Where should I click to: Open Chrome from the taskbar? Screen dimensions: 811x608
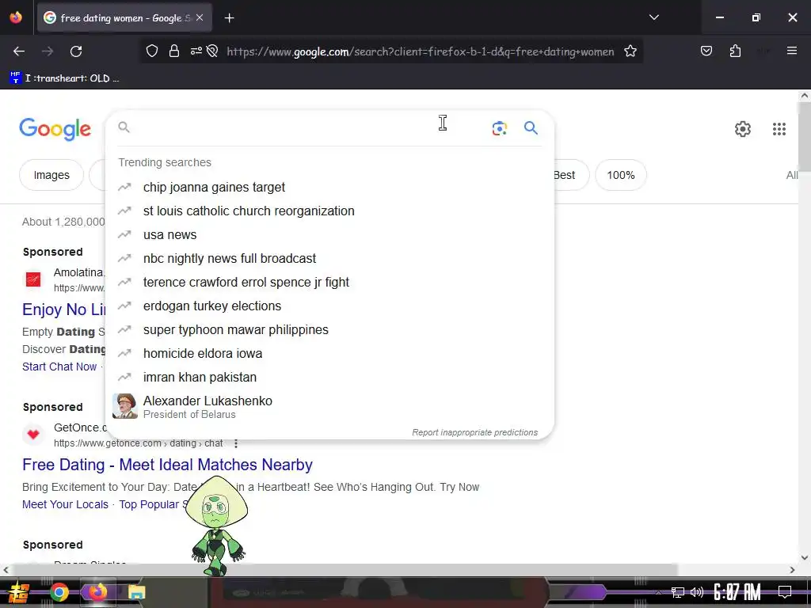[x=59, y=592]
